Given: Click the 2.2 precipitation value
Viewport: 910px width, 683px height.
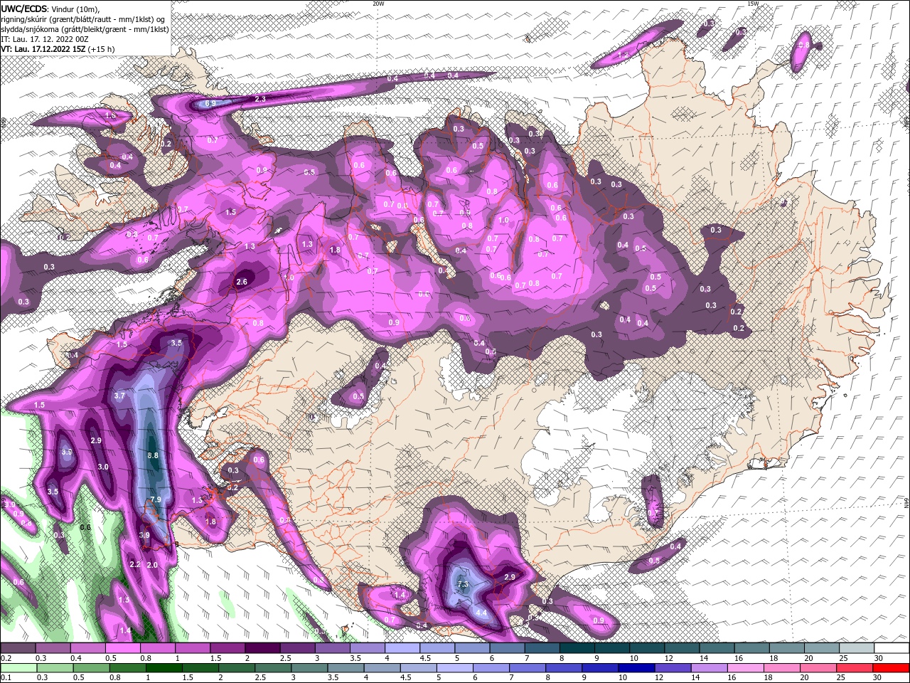Looking at the screenshot, I should [x=135, y=564].
